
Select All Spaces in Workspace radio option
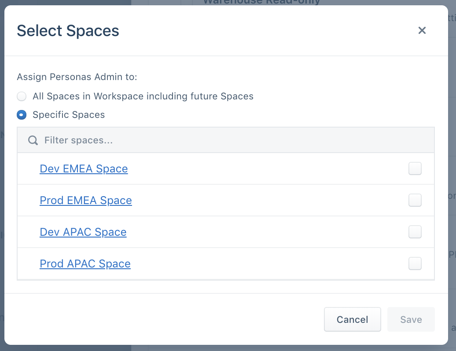(x=22, y=96)
